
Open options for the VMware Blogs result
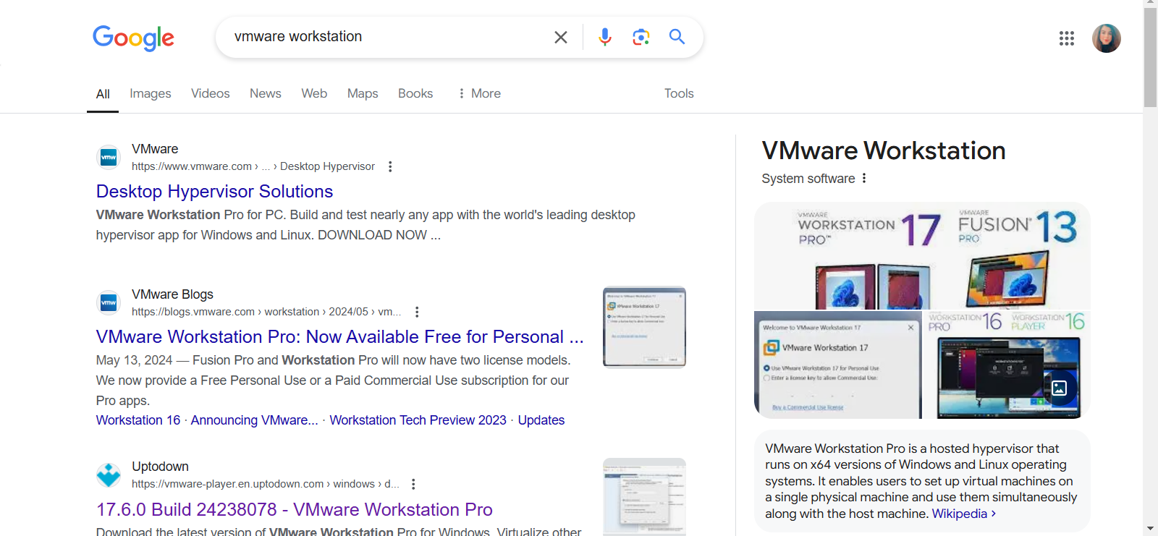(417, 312)
